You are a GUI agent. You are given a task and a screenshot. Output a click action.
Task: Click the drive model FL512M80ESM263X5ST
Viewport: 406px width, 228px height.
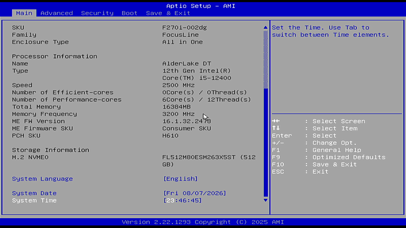[x=199, y=158]
